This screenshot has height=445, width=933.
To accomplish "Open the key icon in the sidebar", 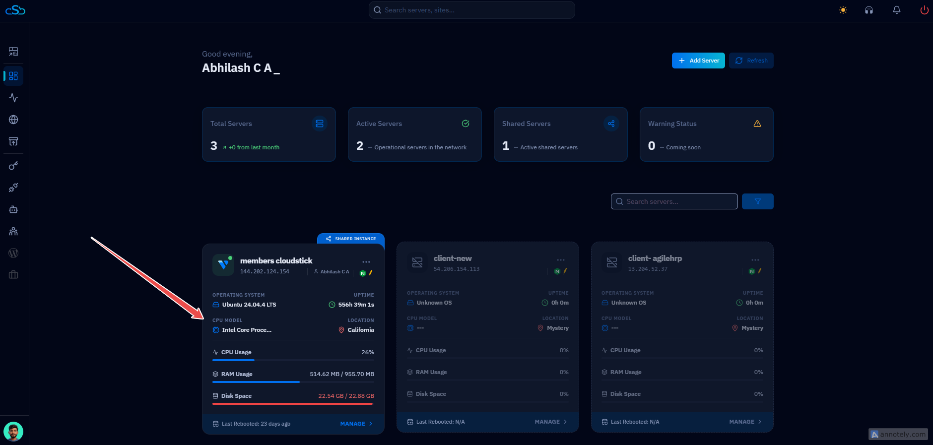I will (x=13, y=166).
